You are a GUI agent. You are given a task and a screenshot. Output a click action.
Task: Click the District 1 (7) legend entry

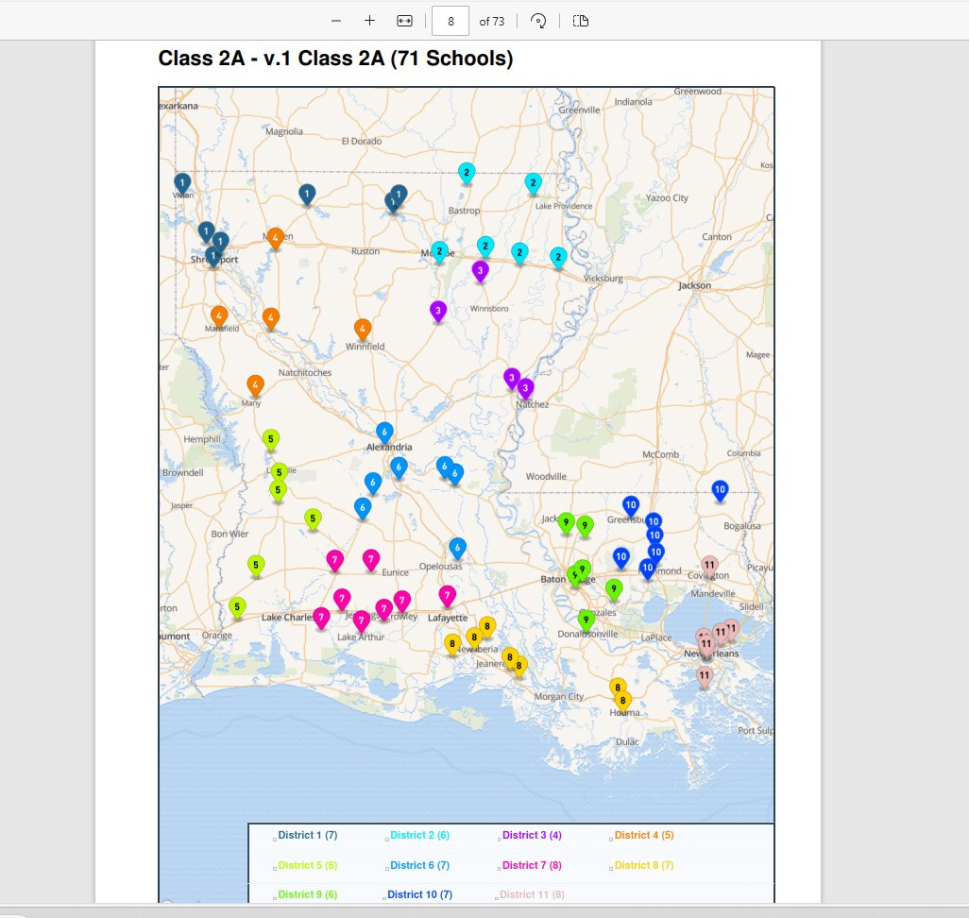307,835
